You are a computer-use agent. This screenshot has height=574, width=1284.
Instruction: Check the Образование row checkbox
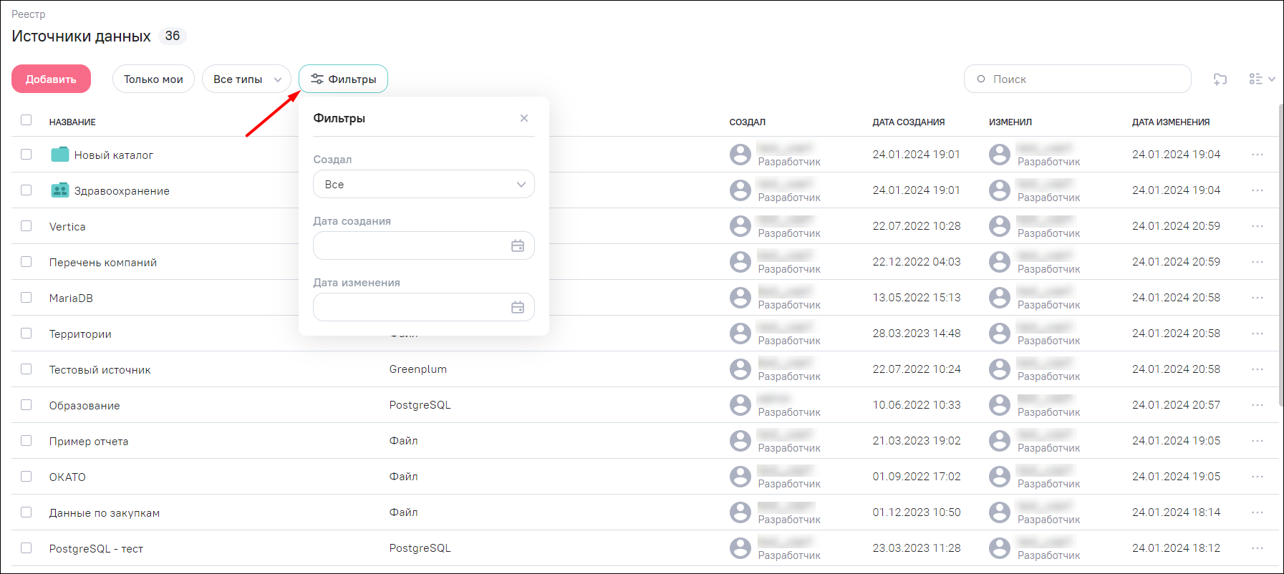coord(26,405)
